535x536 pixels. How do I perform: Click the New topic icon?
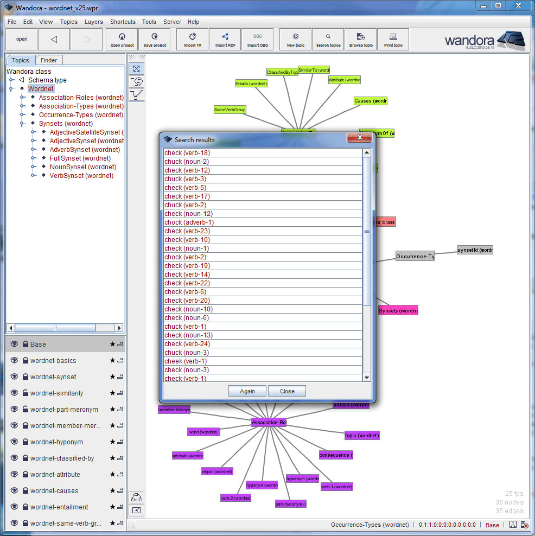[x=295, y=39]
